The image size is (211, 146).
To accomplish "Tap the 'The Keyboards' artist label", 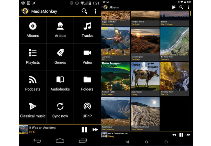I will pyautogui.click(x=108, y=129).
